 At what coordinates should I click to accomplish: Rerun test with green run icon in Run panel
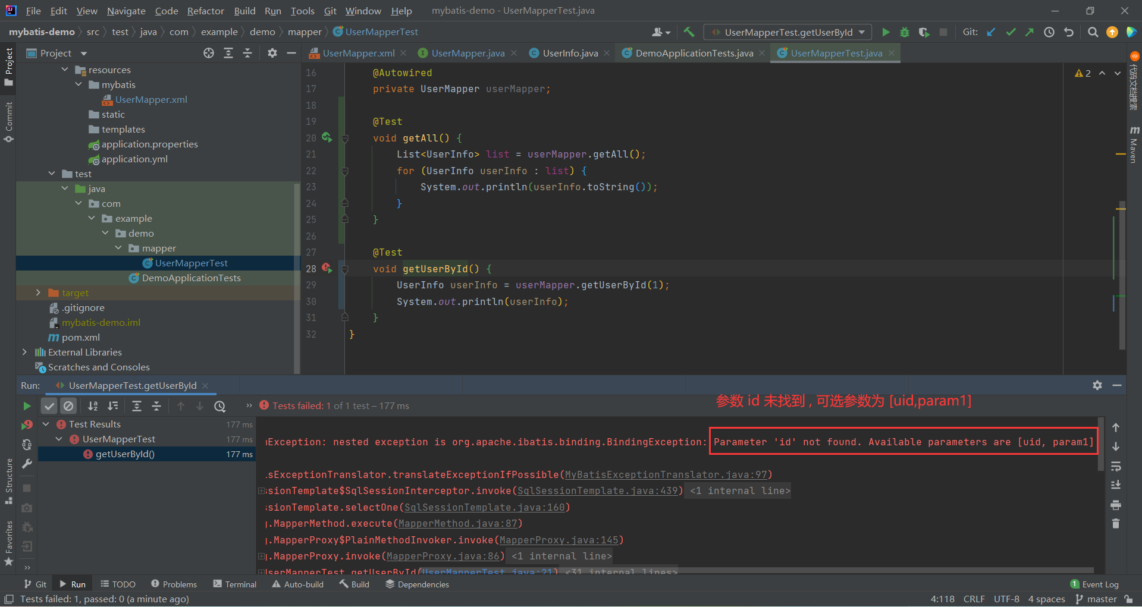click(27, 406)
